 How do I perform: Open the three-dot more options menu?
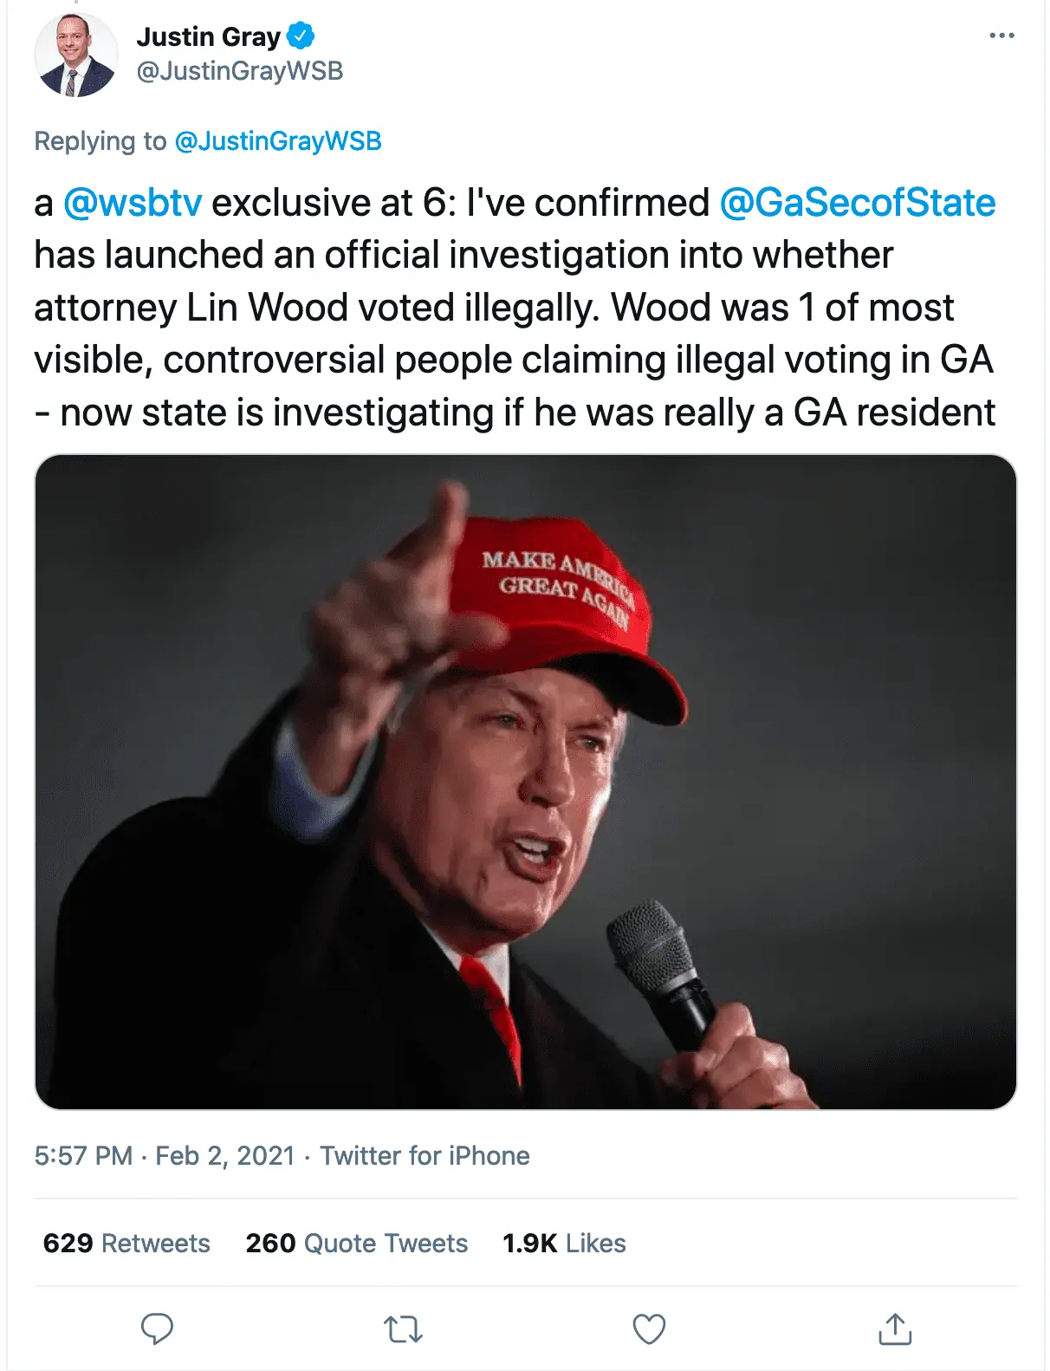1001,36
